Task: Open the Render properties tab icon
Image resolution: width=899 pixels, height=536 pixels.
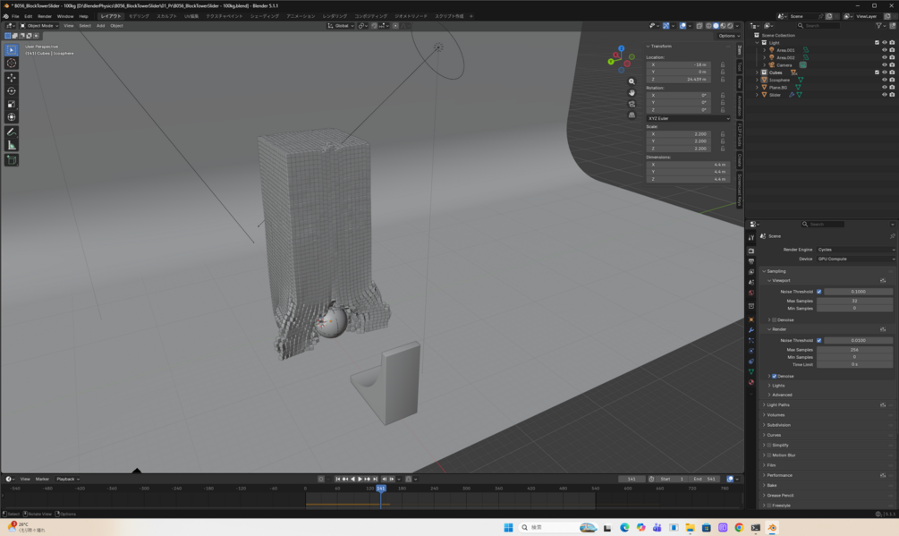Action: 751,251
